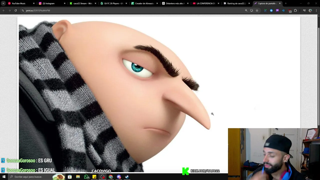Open the Chrome profile avatar
Screen dimensions: 320x180
[x=310, y=10]
